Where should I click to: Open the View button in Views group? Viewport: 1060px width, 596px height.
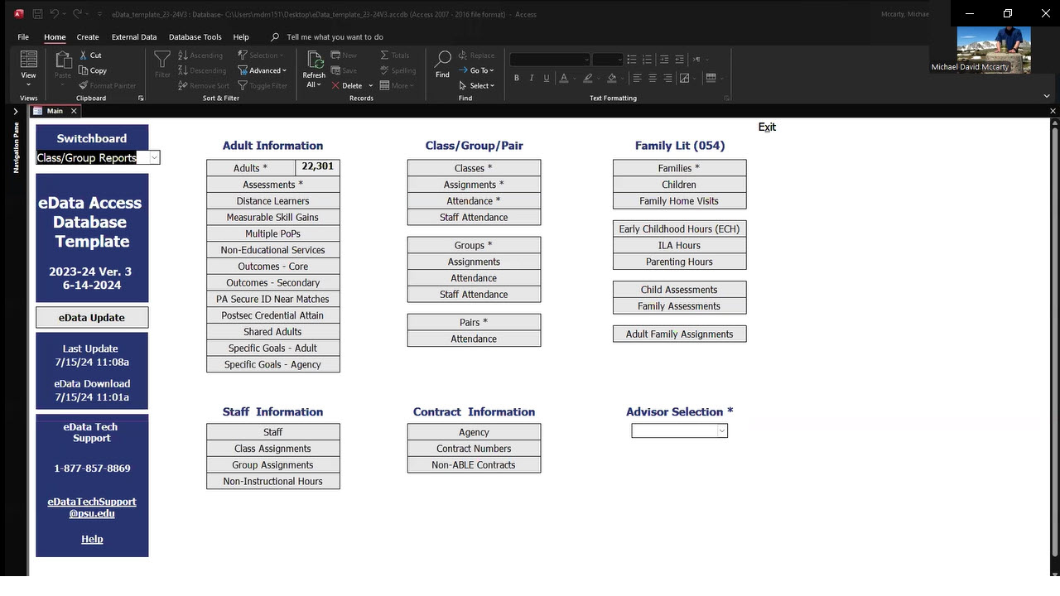click(28, 69)
